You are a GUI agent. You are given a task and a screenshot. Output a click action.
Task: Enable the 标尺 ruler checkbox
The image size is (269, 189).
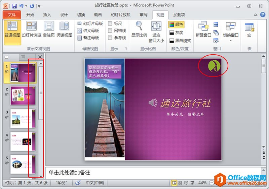(110, 23)
